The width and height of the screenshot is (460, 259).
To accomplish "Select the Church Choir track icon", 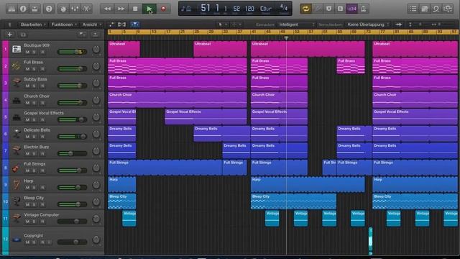I will 17,100.
